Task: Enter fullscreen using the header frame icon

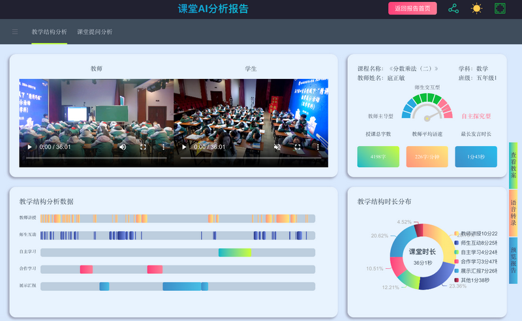Action: click(x=500, y=8)
